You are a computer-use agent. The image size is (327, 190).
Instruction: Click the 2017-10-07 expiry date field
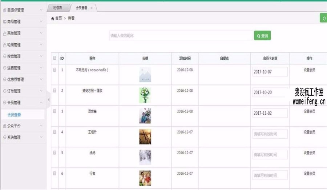click(x=270, y=72)
